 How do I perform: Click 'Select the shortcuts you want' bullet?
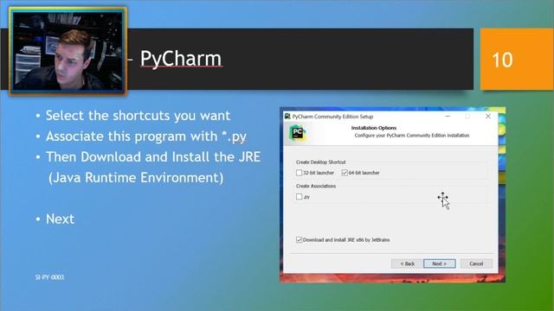(138, 116)
